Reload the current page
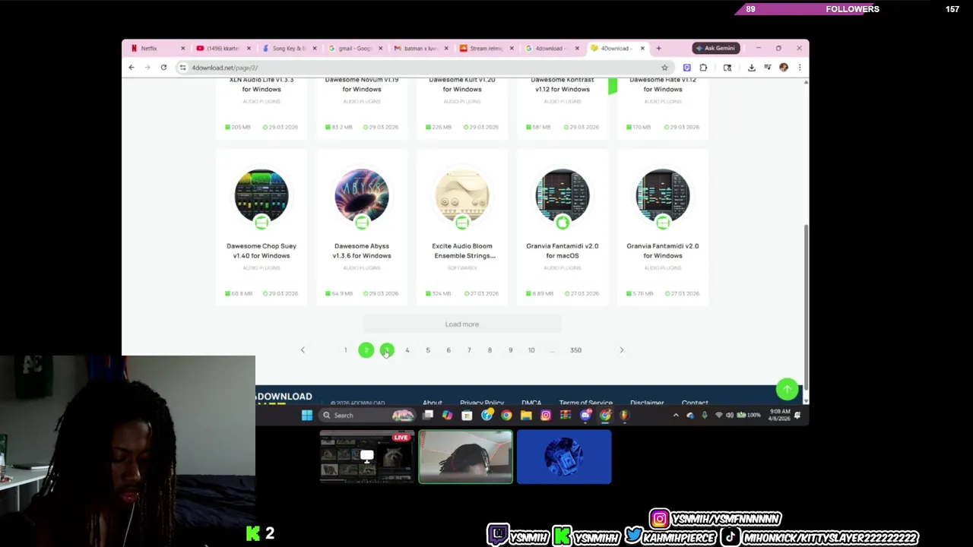Screen dimensions: 973x547 click(x=163, y=68)
